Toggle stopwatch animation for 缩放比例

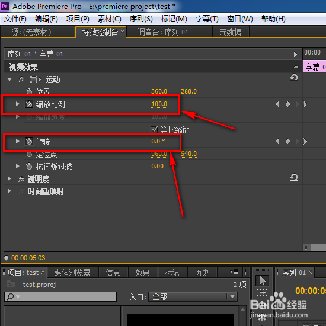(29, 104)
